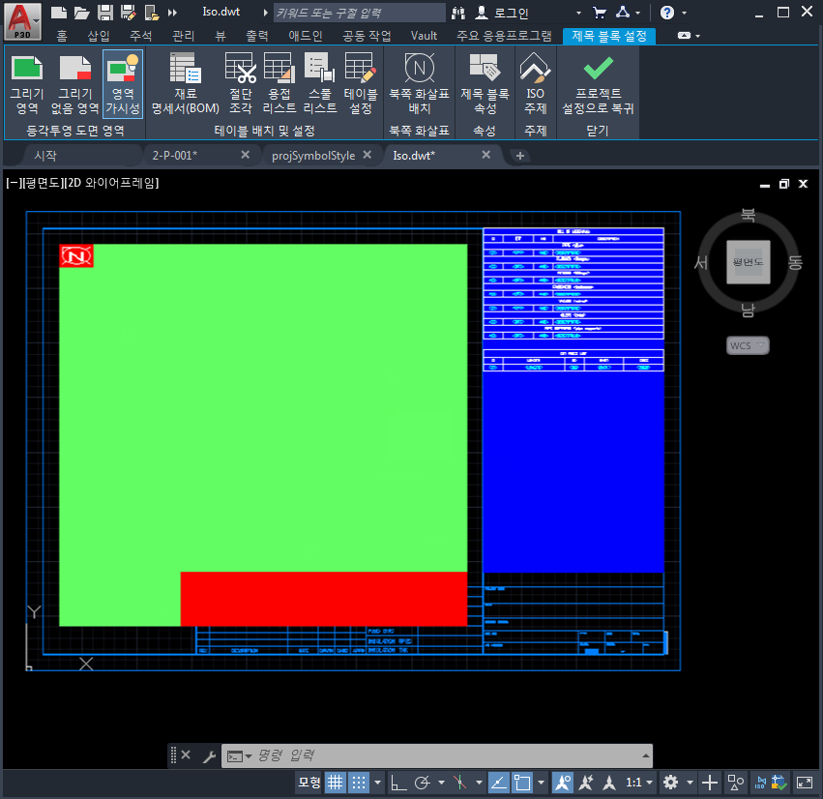Toggle polar tracking status icon
823x799 pixels.
(x=423, y=783)
